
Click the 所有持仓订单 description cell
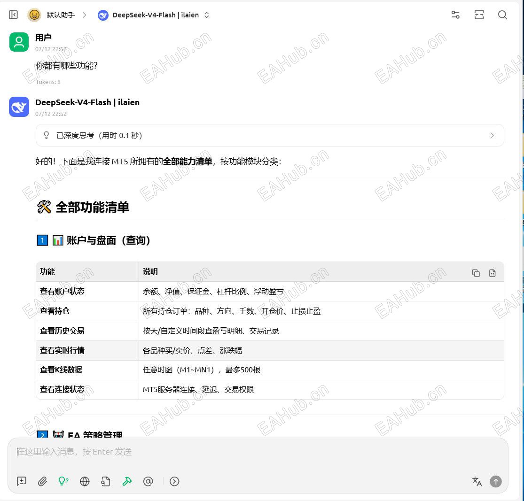click(x=321, y=311)
